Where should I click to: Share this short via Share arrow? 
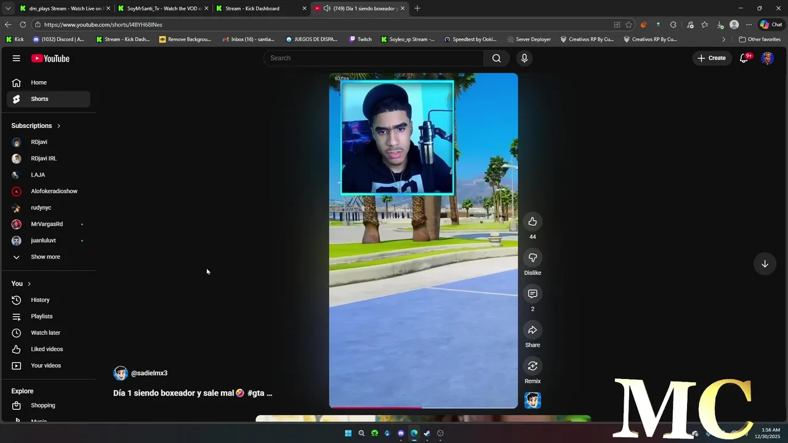[533, 330]
